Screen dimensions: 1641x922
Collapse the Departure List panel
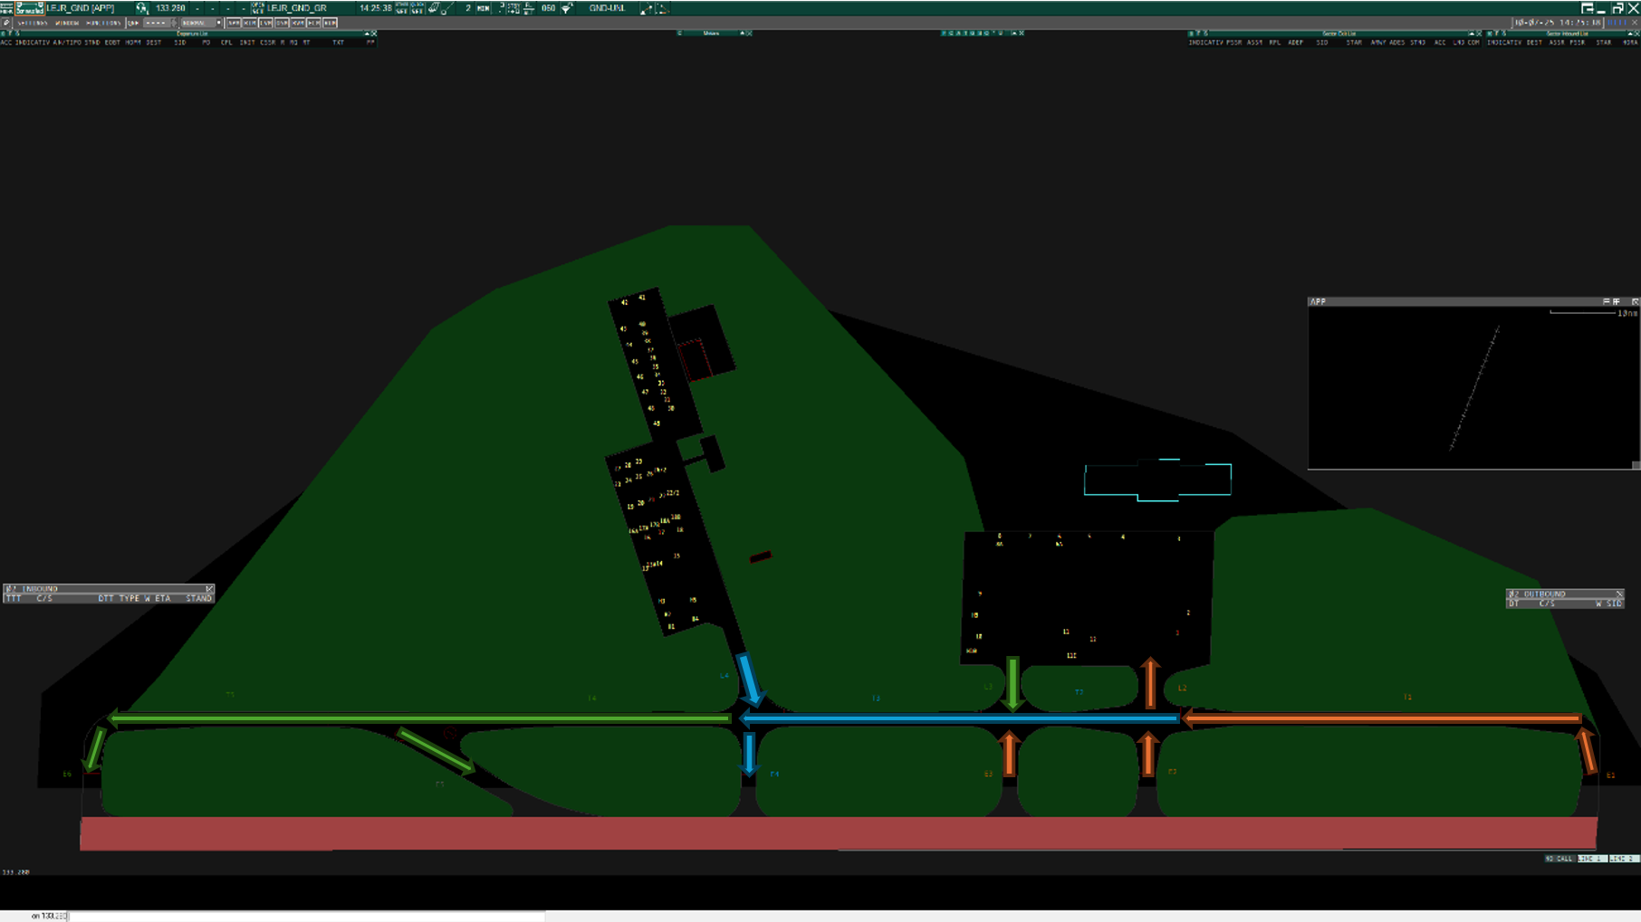click(x=367, y=33)
